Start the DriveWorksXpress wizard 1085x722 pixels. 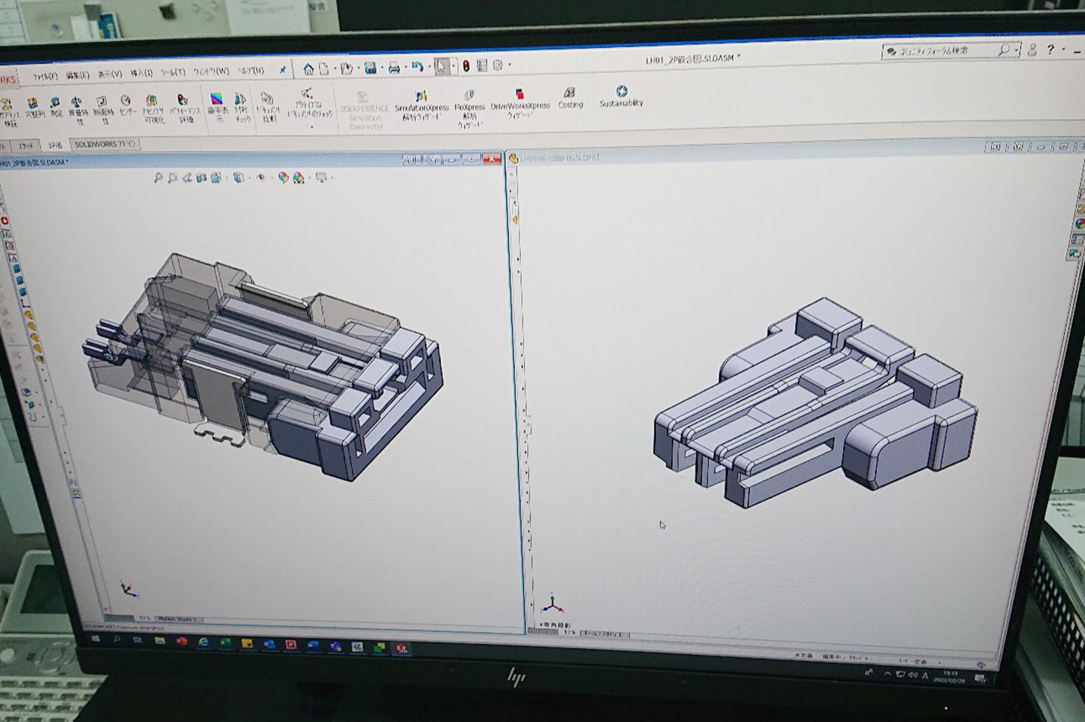tap(519, 103)
